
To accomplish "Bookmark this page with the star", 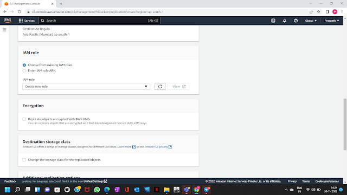I will pyautogui.click(x=318, y=12).
